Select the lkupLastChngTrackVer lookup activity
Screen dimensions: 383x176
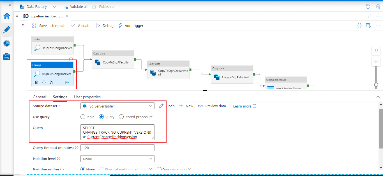[52, 45]
